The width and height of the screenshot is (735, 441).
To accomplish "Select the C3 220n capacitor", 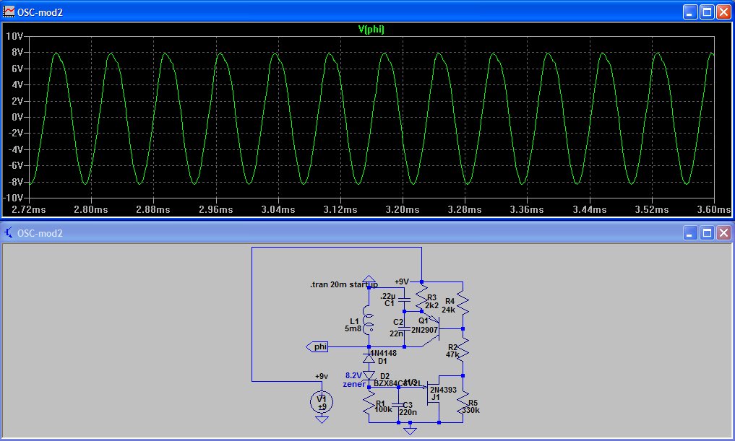I will 398,406.
